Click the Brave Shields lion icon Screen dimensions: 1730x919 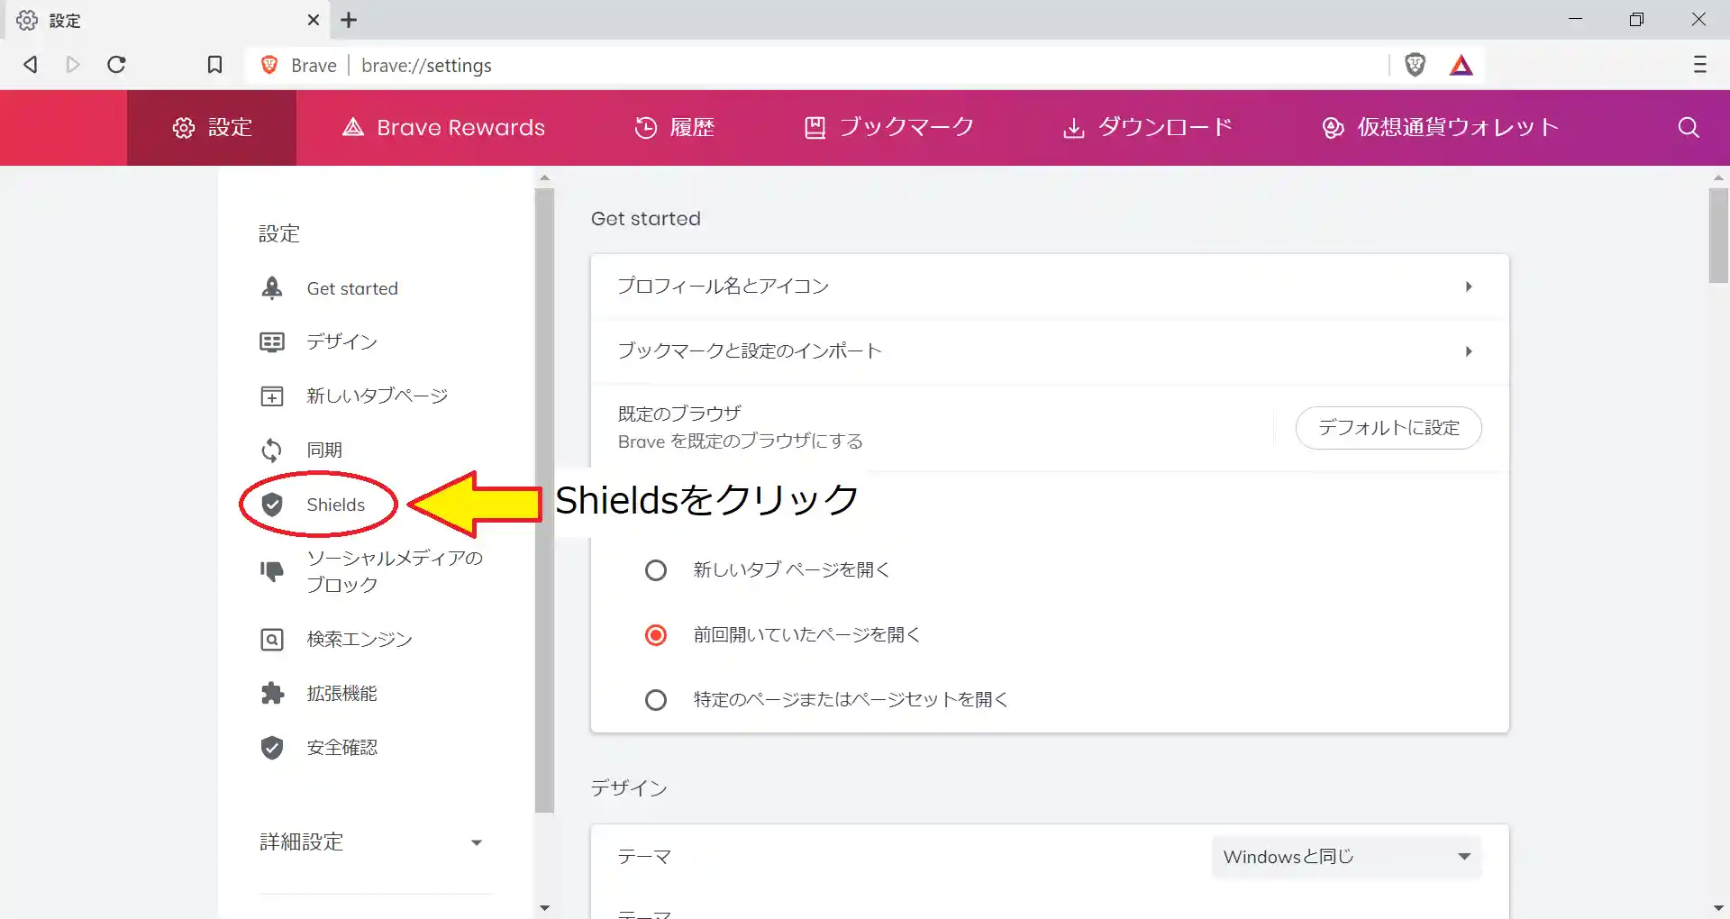pos(1415,65)
